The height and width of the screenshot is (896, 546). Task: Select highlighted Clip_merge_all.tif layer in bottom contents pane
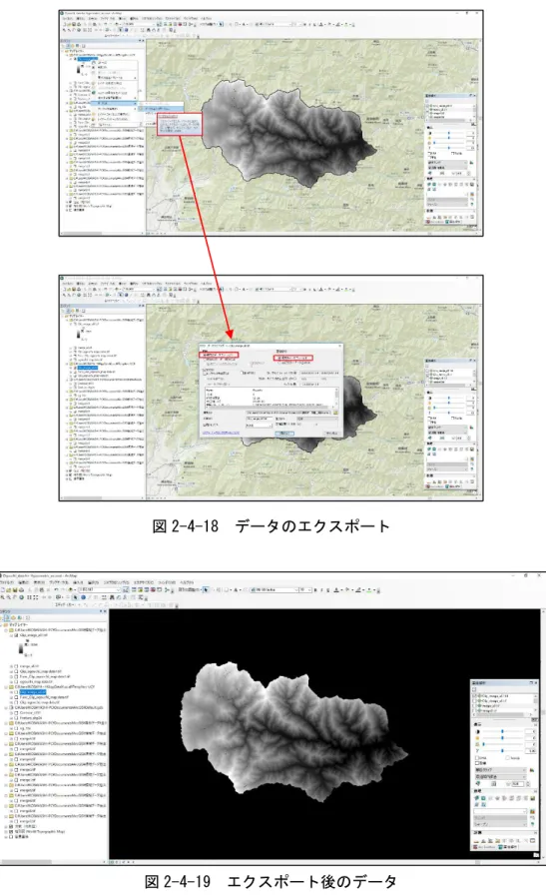(x=33, y=692)
